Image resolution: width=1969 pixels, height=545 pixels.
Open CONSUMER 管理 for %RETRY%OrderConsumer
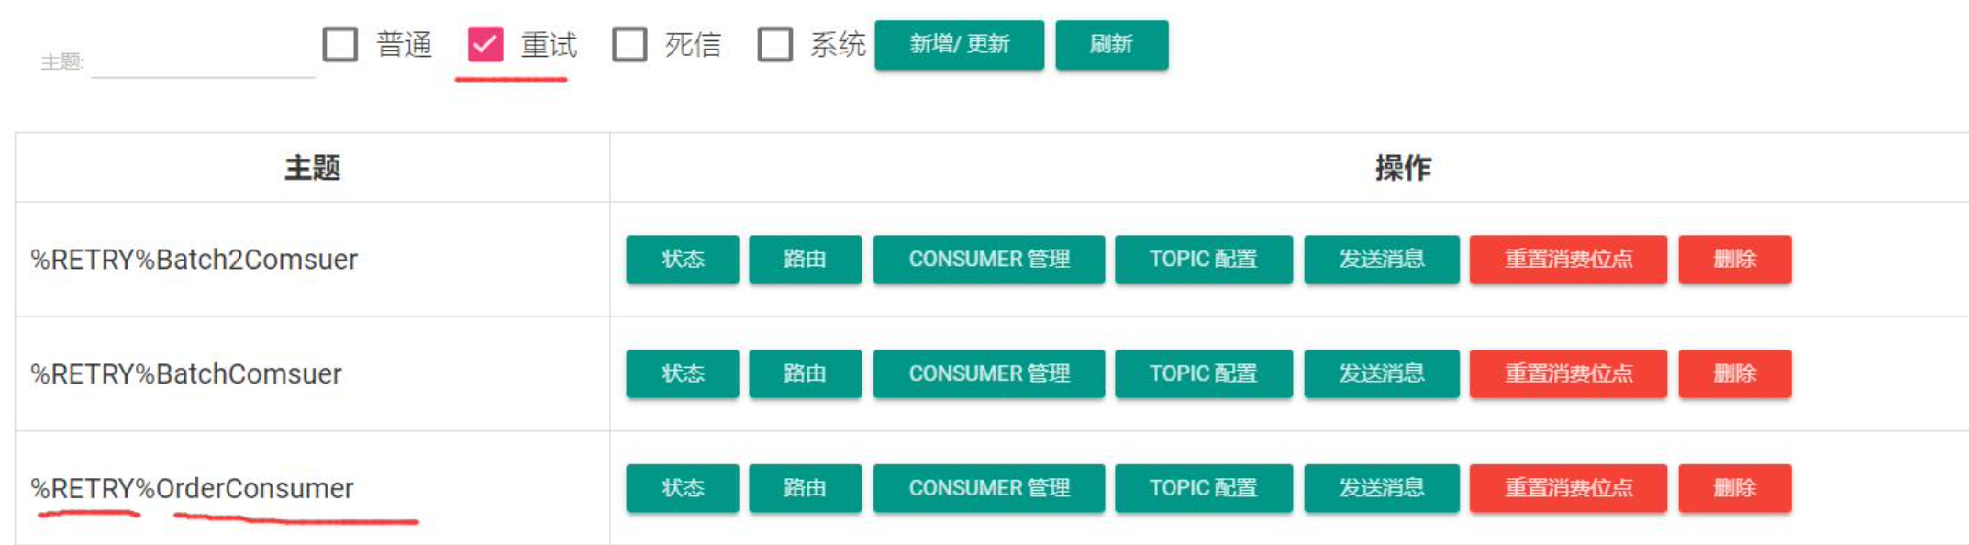coord(989,488)
